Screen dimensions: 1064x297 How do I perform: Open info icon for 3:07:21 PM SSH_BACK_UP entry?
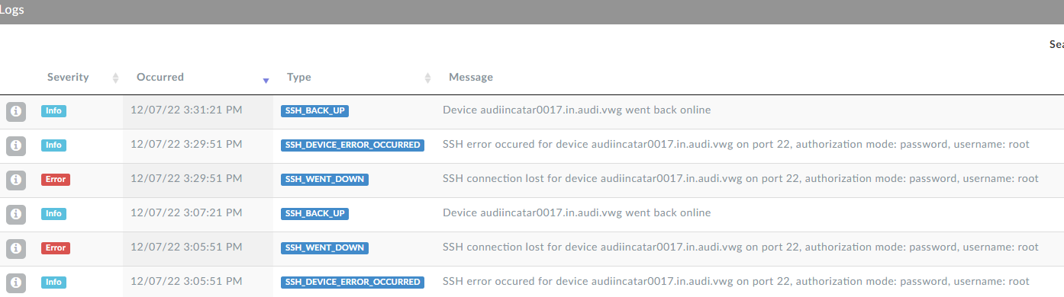(16, 214)
